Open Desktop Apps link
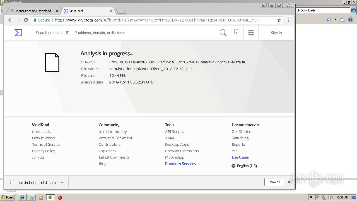The height and width of the screenshot is (201, 357). [177, 144]
